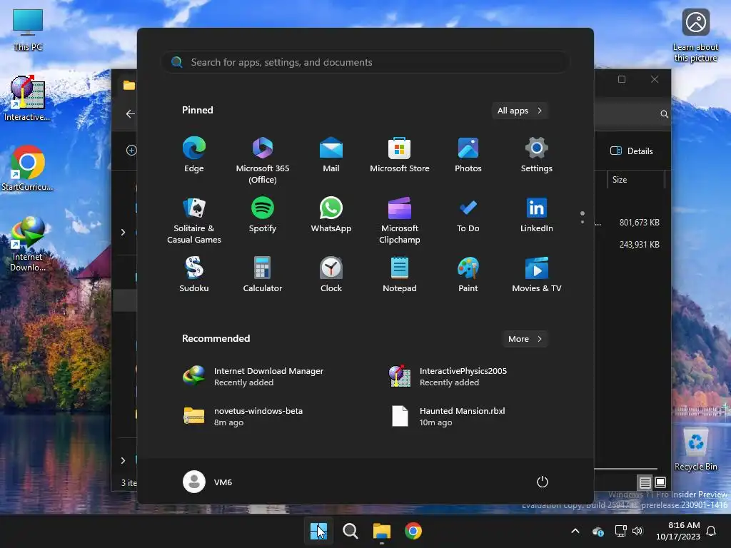
Task: Select the 801,673 KB file size cell
Action: point(639,223)
